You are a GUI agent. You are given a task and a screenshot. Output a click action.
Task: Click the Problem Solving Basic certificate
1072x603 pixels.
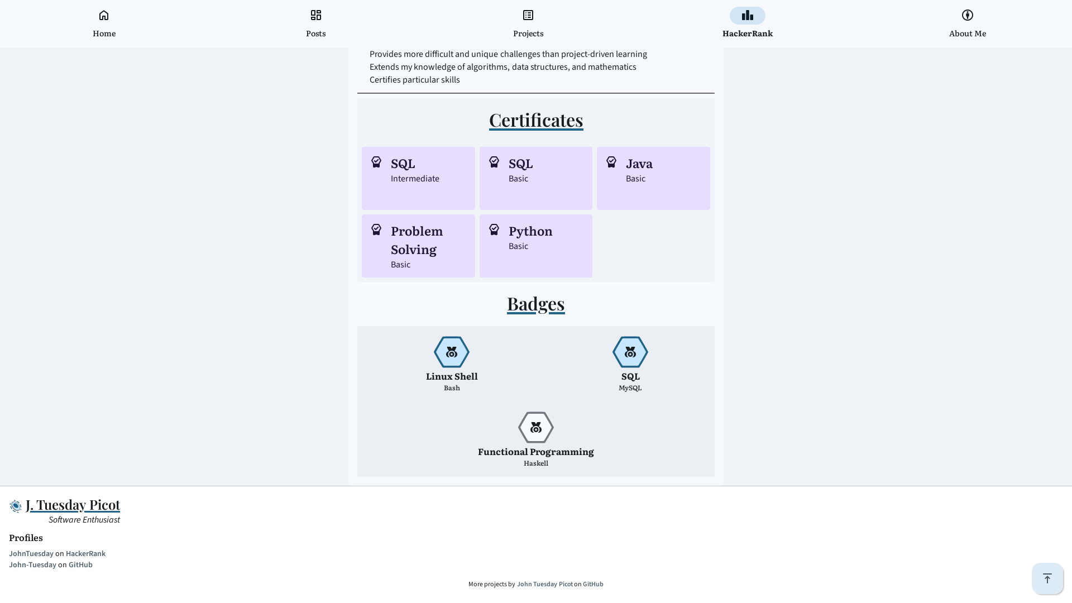pyautogui.click(x=418, y=246)
